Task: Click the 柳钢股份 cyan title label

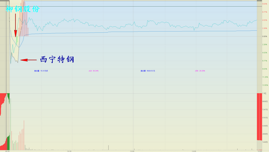Action: 23,9
